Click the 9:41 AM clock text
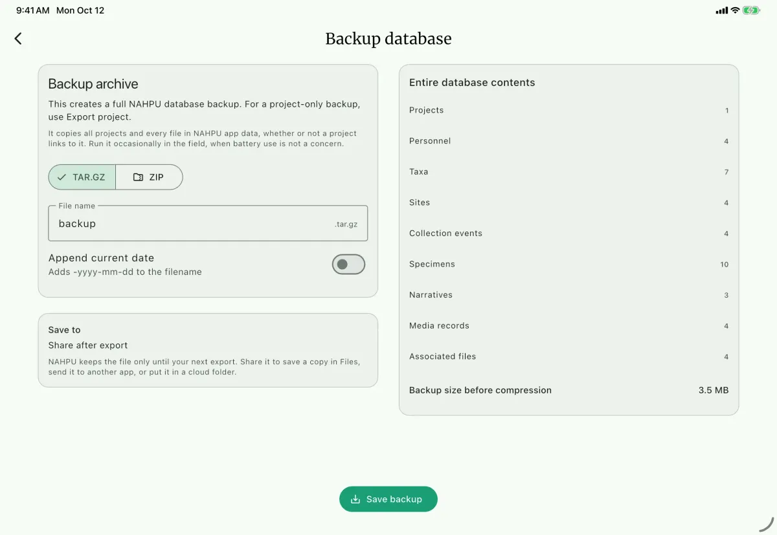The height and width of the screenshot is (535, 777). click(33, 10)
